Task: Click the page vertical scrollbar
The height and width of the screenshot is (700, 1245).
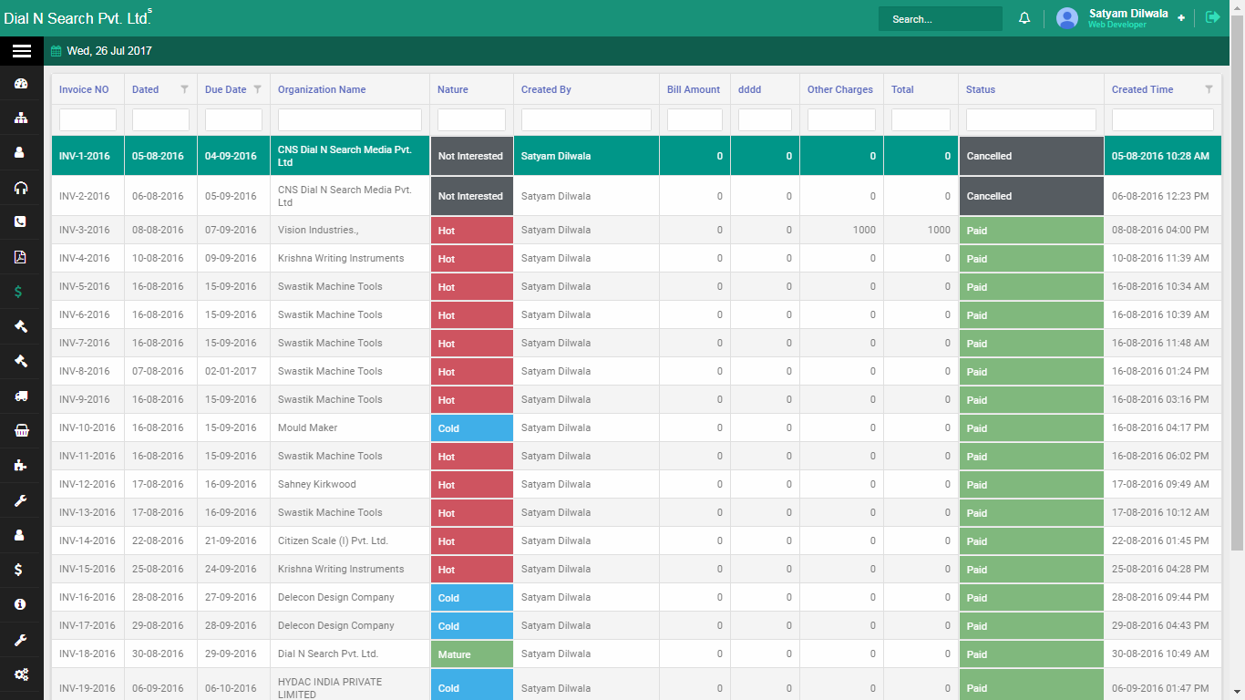Action: click(x=1238, y=283)
